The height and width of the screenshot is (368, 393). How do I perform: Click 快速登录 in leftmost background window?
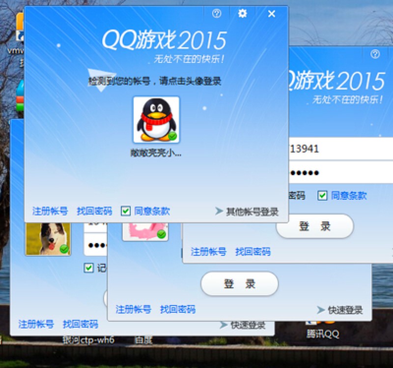tap(248, 325)
